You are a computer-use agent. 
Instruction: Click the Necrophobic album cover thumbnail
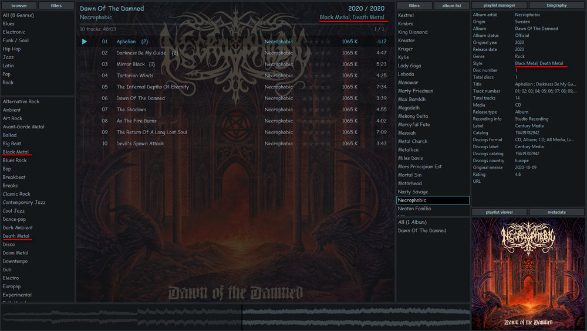pos(528,274)
